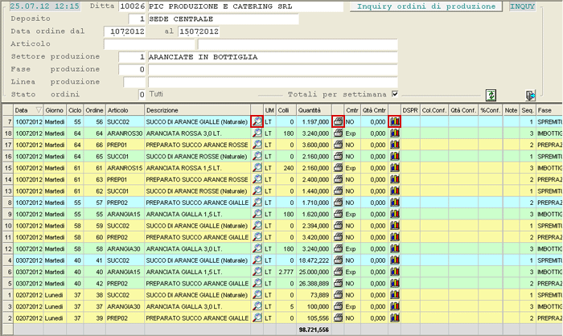Toggle Totali per settimana checkbox
Viewport: 563px width, 336px height.
coord(395,94)
